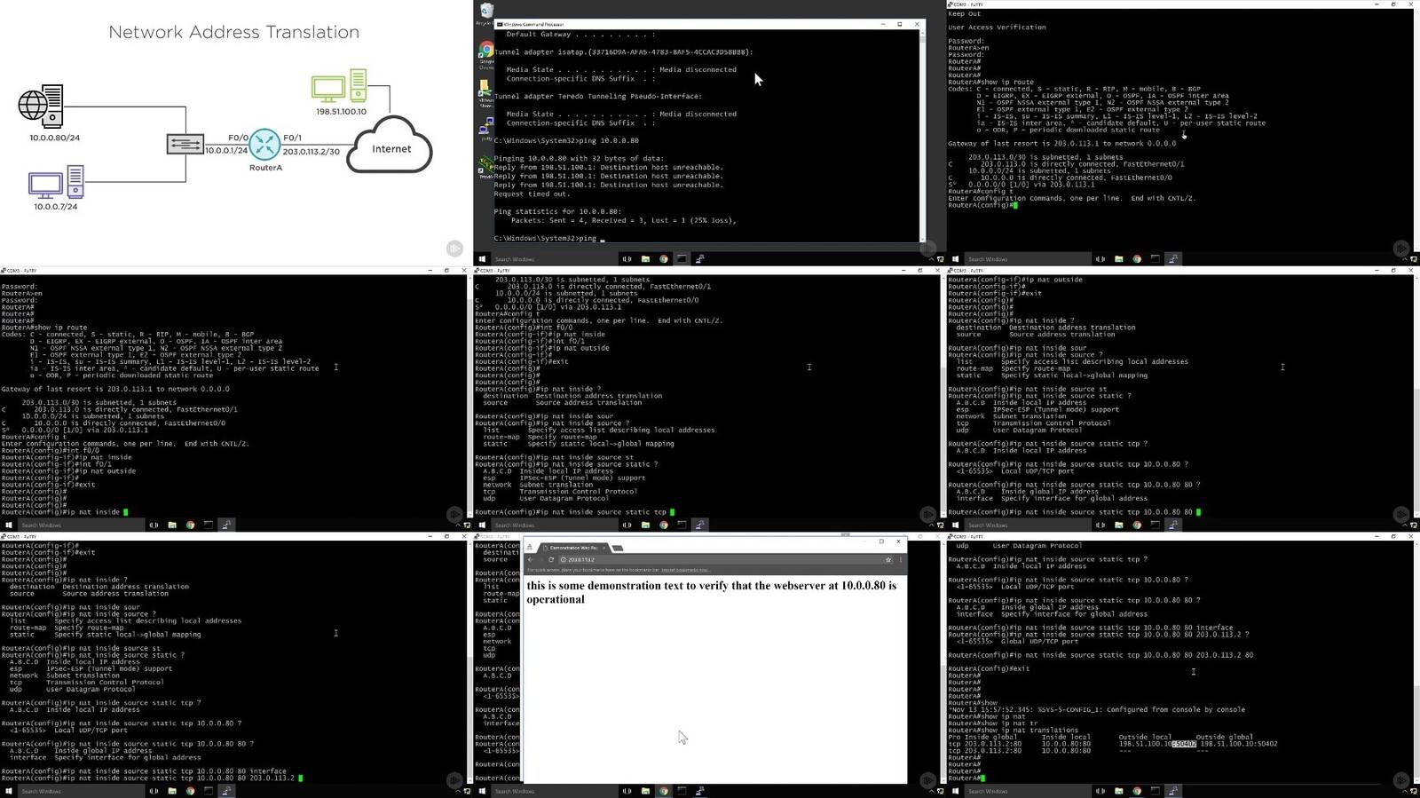Click the Internet cloud in the diagram
Screen dimensions: 1420x798
[390, 145]
